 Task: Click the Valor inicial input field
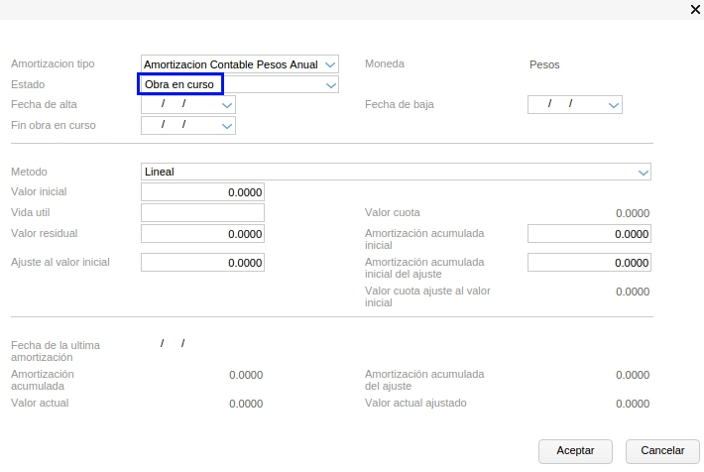tap(202, 192)
